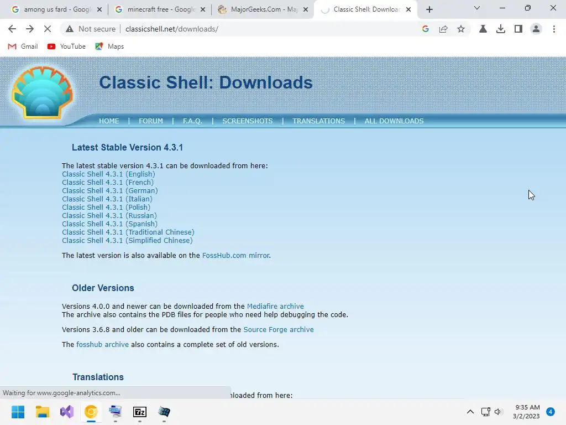Download Classic Shell 4.3.1 (German)
Image resolution: width=566 pixels, height=425 pixels.
(110, 191)
